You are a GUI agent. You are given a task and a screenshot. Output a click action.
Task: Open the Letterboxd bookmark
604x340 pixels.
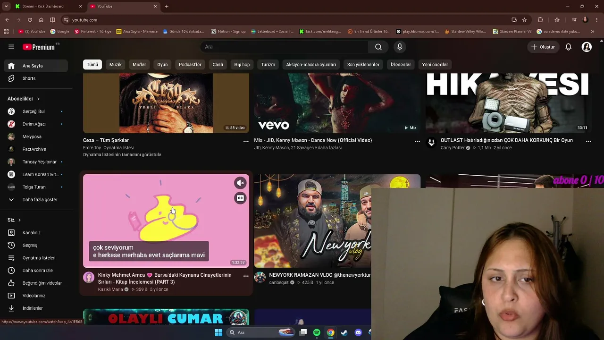coord(272,32)
